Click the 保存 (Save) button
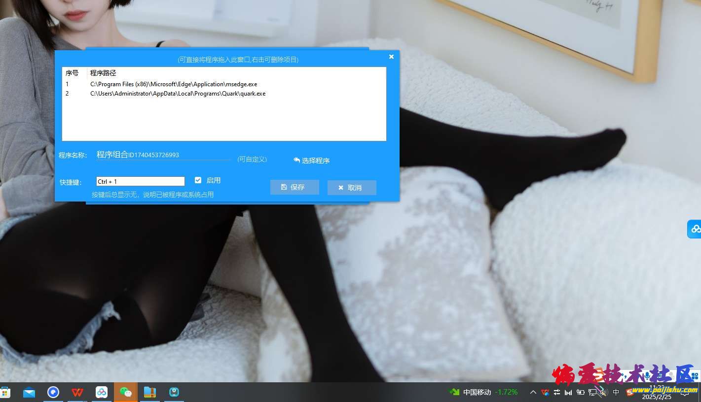Screen dimensions: 701x402 (x=294, y=187)
